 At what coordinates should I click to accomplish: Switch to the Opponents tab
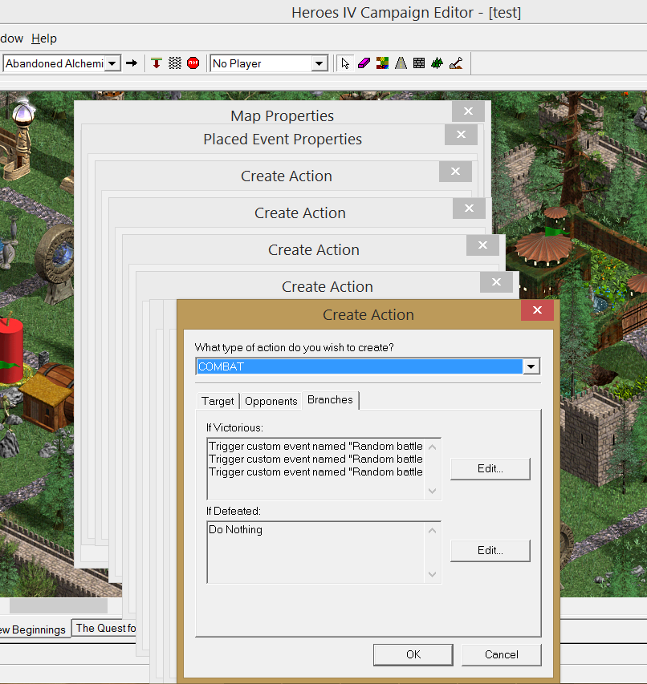click(x=271, y=401)
